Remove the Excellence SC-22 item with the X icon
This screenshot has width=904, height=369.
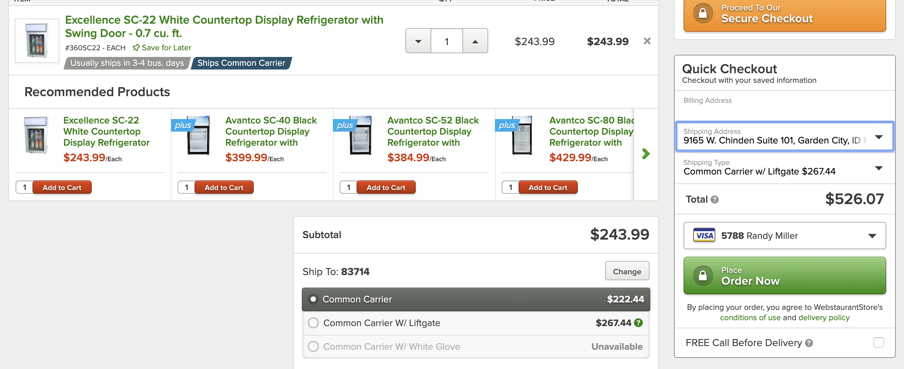pos(647,41)
